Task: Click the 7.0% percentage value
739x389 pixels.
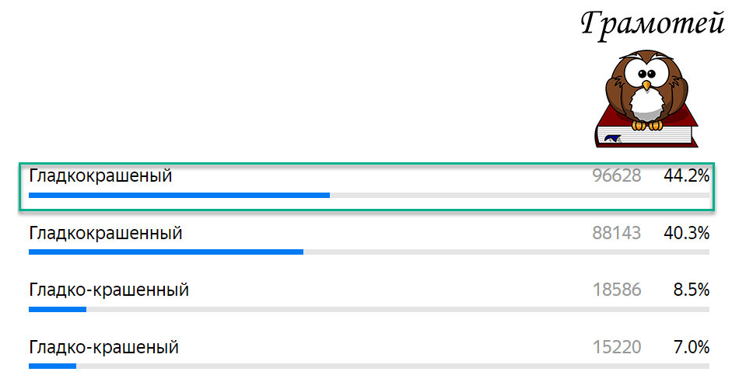Action: (x=691, y=347)
